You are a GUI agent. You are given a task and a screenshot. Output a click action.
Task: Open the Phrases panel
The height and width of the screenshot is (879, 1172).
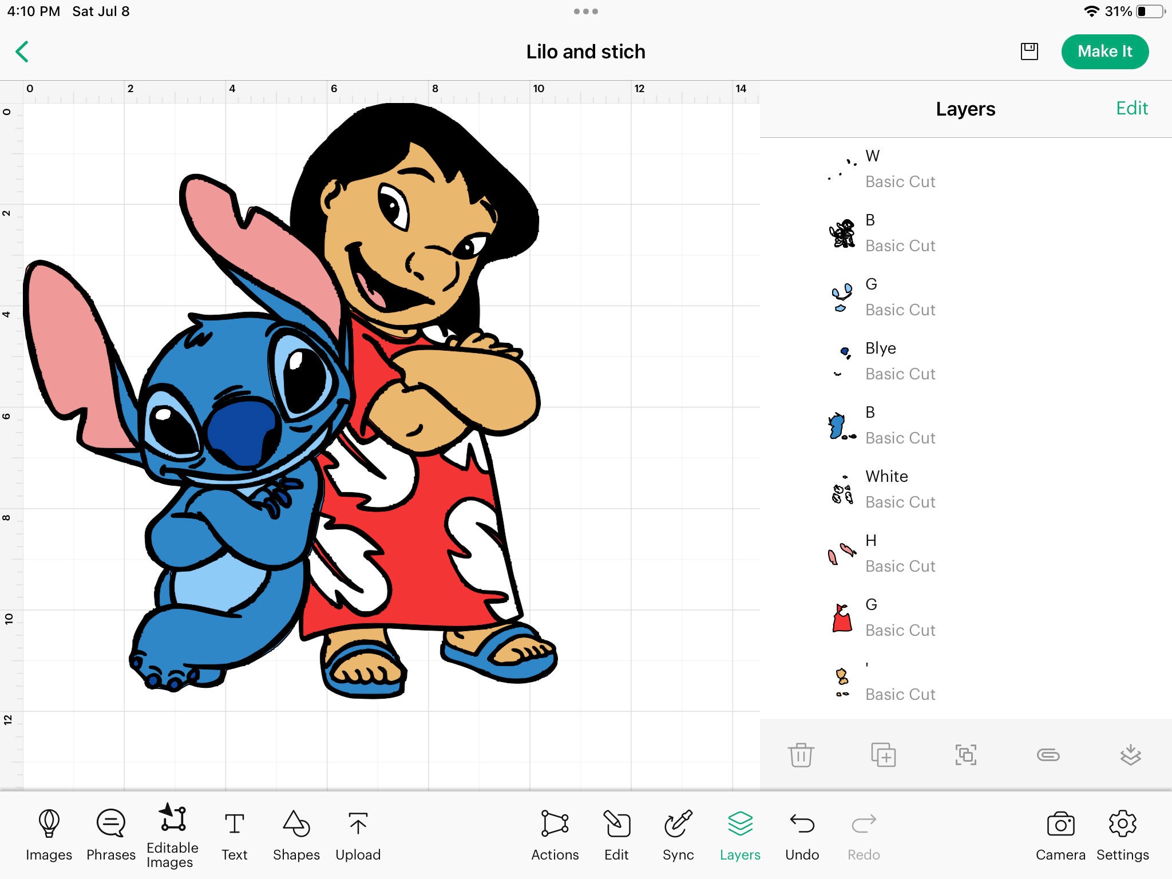tap(110, 835)
